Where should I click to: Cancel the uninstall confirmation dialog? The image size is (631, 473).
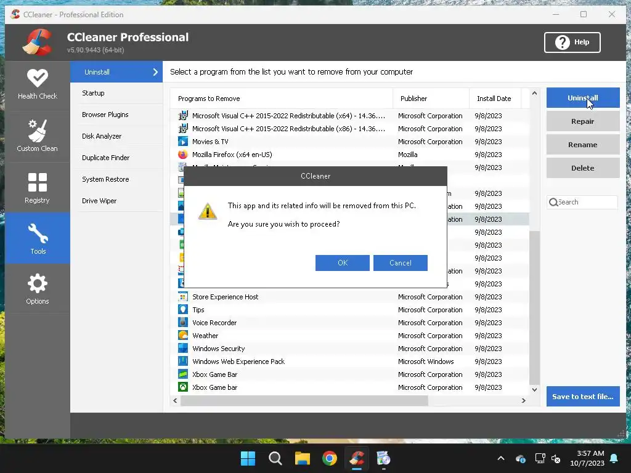[x=401, y=262]
